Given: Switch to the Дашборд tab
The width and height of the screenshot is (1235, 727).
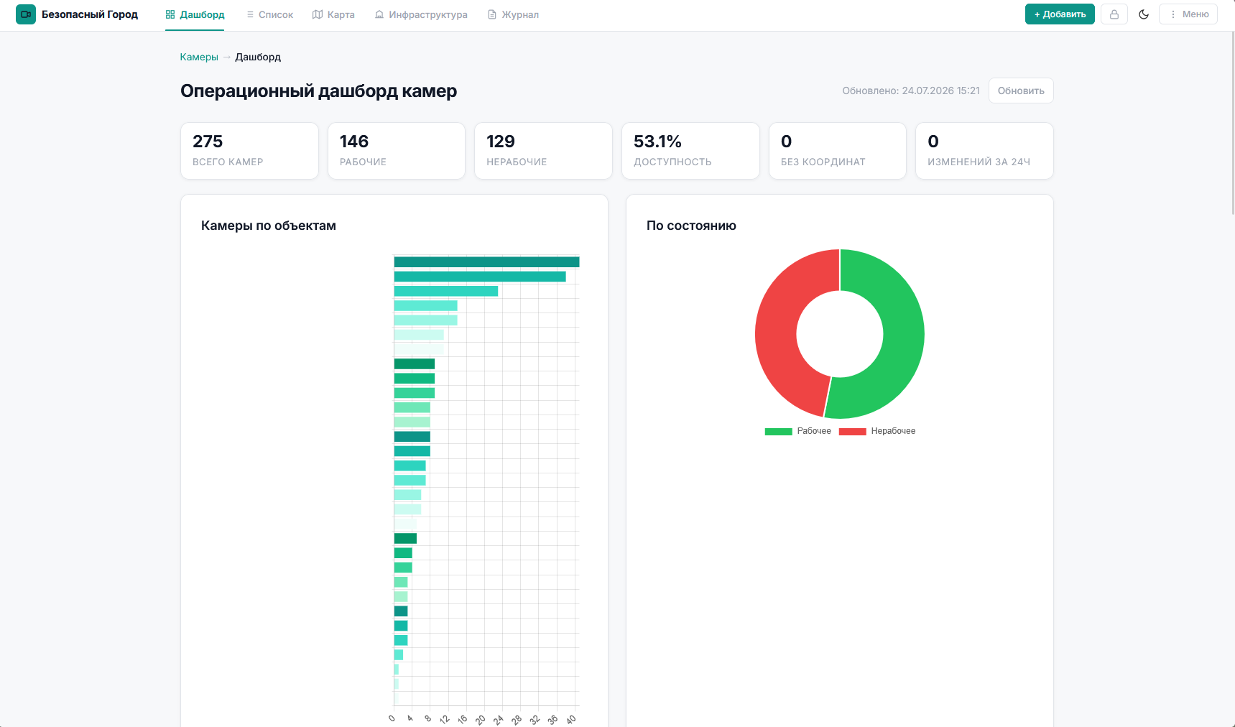Looking at the screenshot, I should pos(195,14).
